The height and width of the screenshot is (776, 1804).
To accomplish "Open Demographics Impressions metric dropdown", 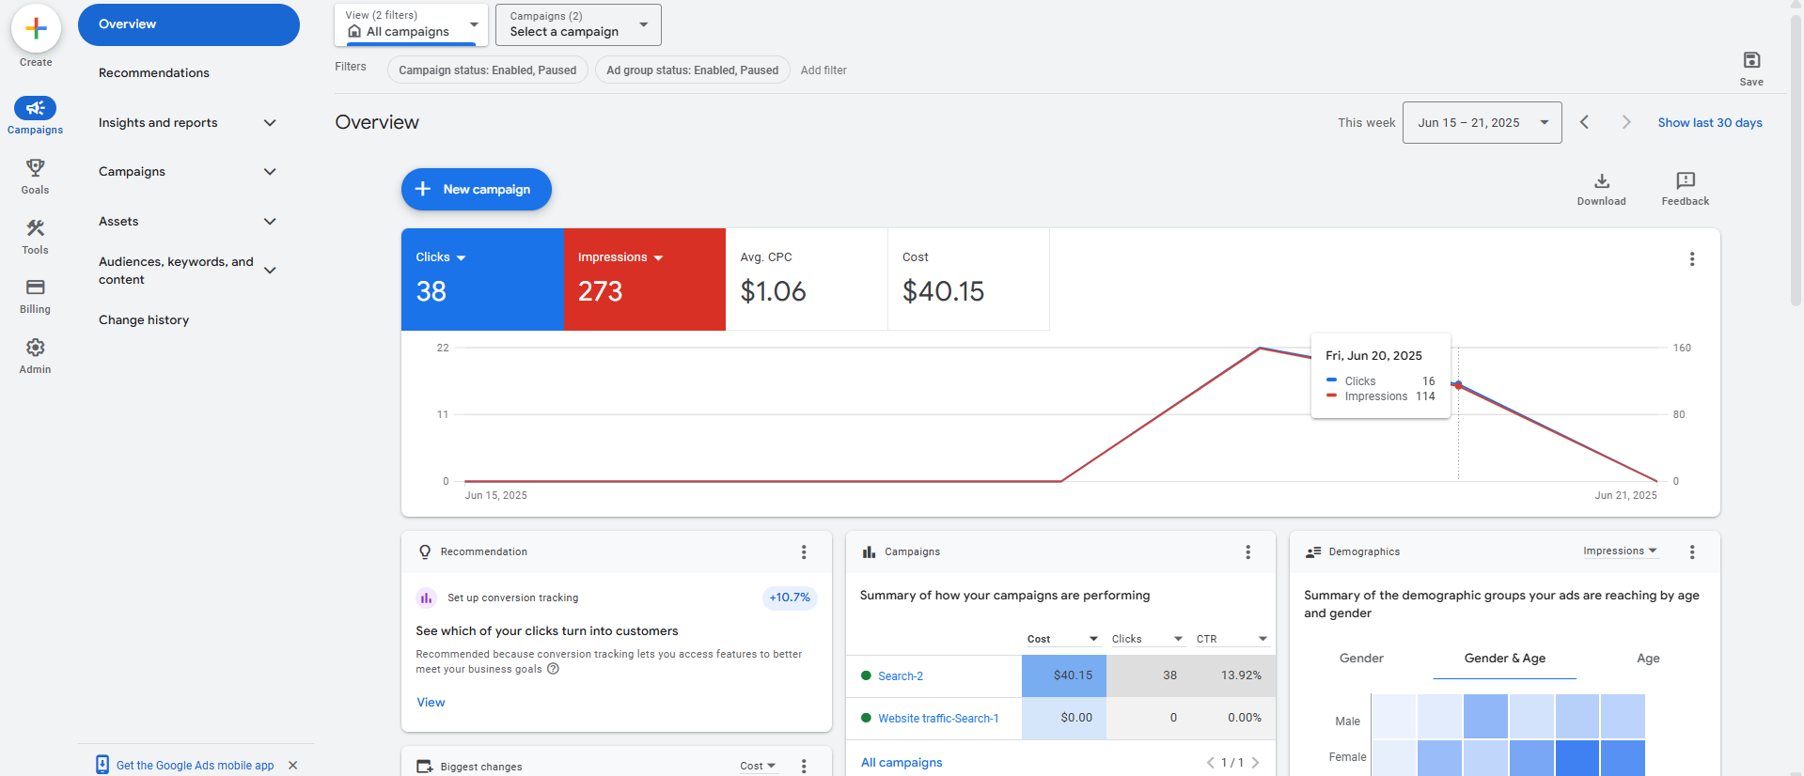I will point(1621,551).
